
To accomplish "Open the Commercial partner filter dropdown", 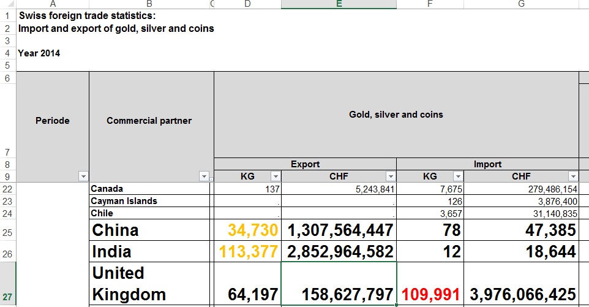I will click(x=204, y=176).
